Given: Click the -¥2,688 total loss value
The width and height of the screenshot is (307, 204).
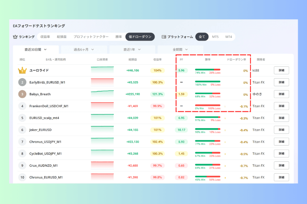Looking at the screenshot, I should tap(133, 166).
